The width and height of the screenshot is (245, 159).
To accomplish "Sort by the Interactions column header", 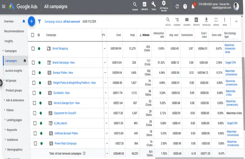I will coord(145,35).
